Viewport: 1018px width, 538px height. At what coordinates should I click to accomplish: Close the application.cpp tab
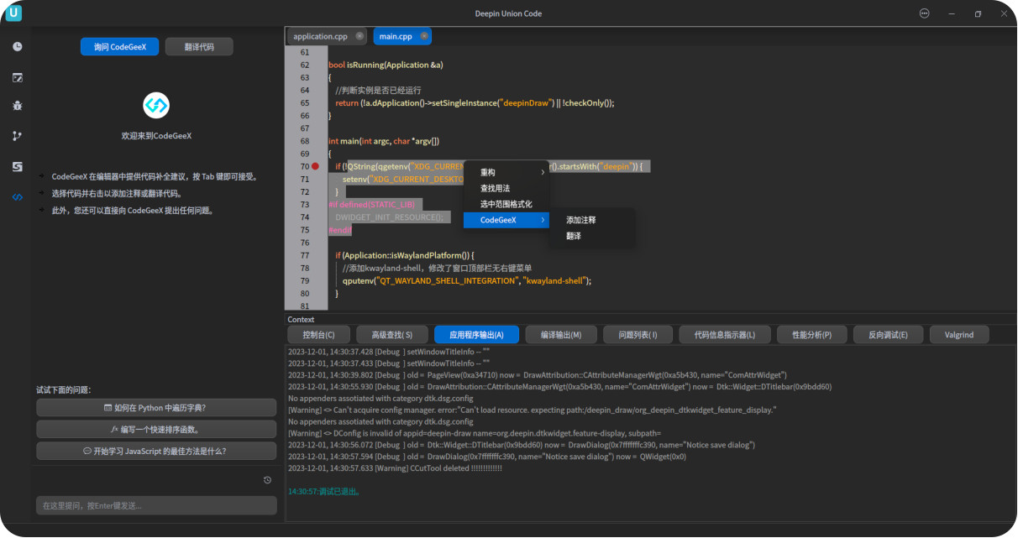pyautogui.click(x=359, y=36)
